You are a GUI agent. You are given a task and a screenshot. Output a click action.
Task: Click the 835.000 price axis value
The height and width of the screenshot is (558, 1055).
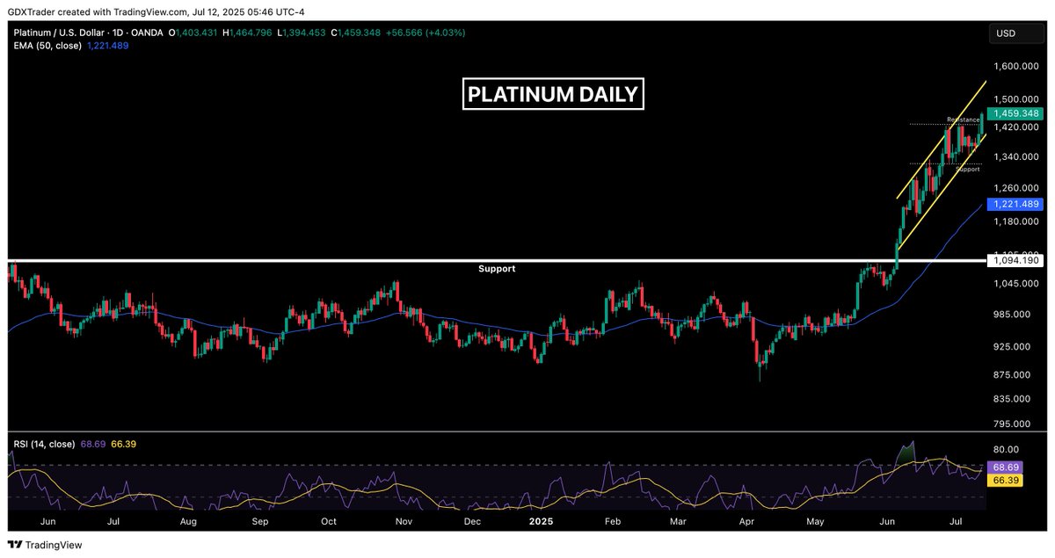pyautogui.click(x=1014, y=399)
